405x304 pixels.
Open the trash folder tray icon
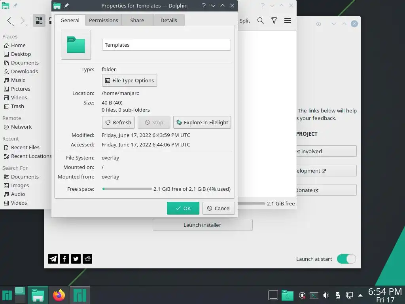click(x=287, y=295)
